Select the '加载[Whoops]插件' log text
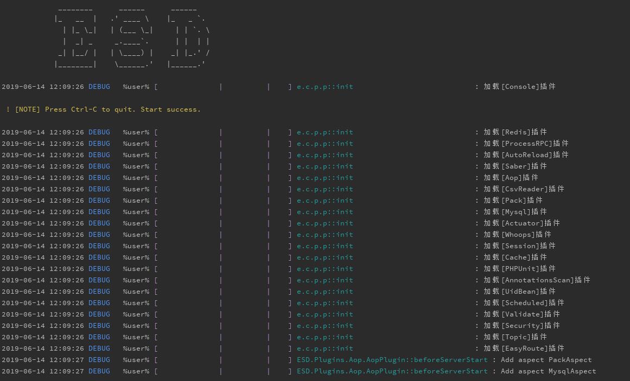 coord(517,235)
